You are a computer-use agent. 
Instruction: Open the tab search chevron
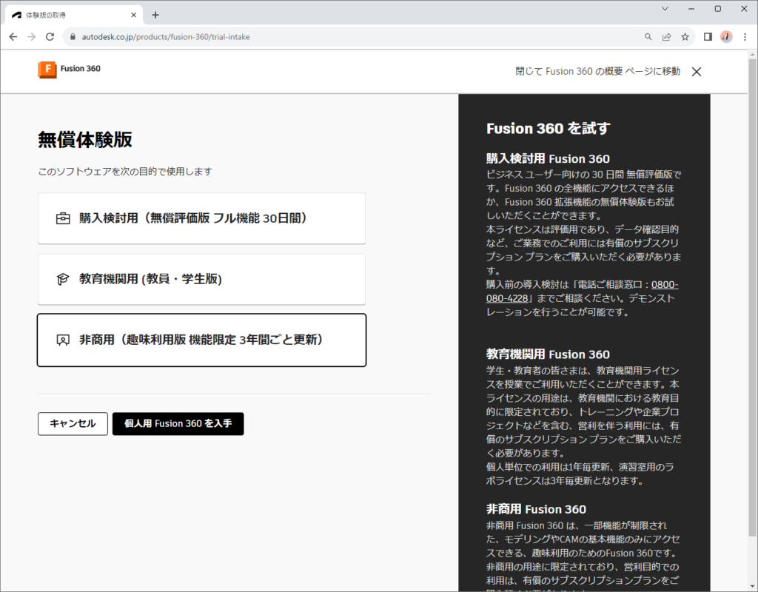coord(665,9)
